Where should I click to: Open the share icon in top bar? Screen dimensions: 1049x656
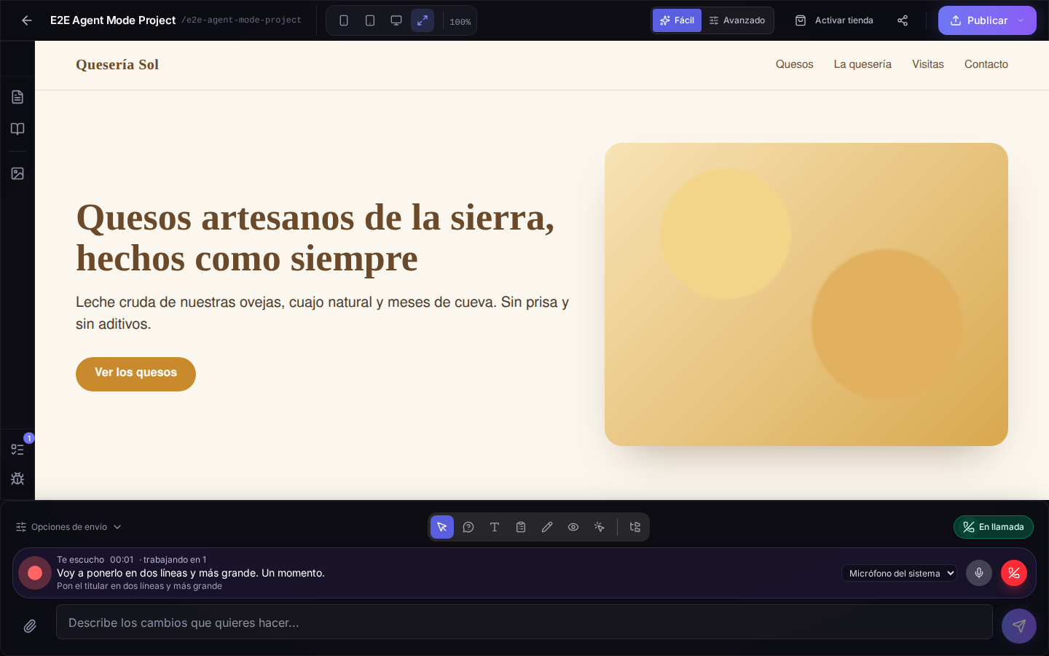[903, 20]
